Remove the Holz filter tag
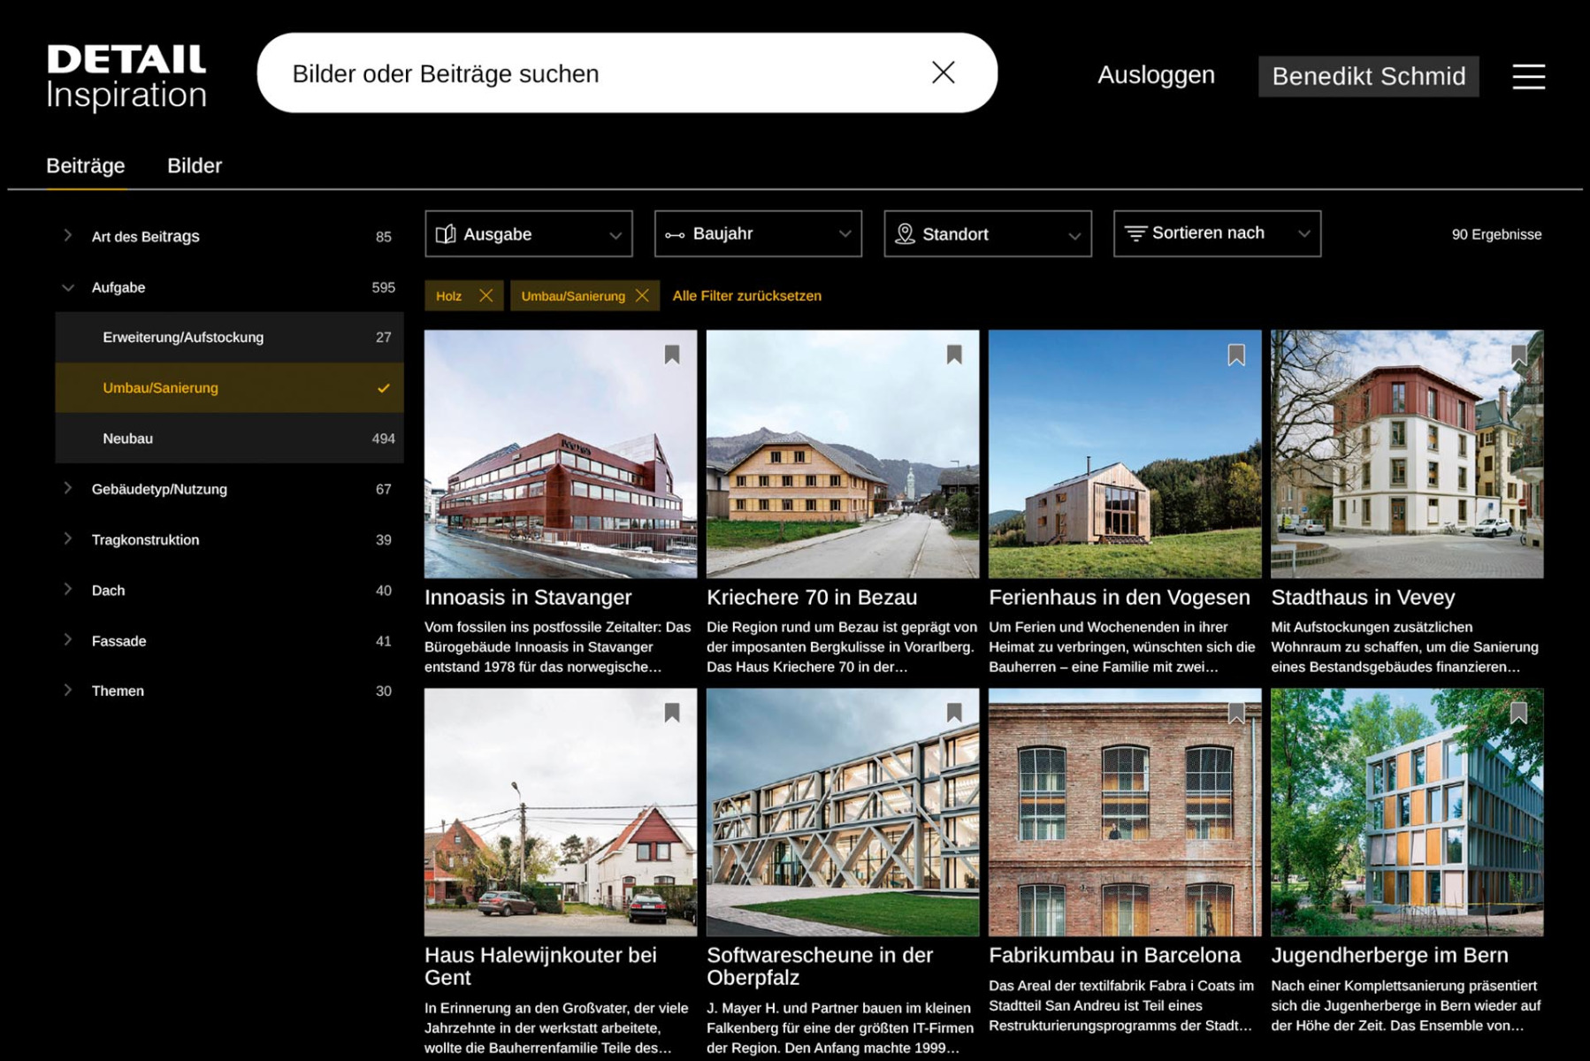The width and height of the screenshot is (1590, 1061). click(x=485, y=295)
